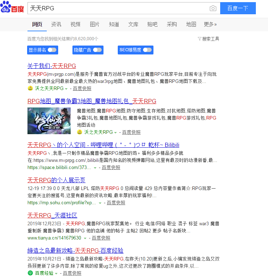Switch to the 资讯 tab
This screenshot has height=279, width=268.
click(x=56, y=24)
